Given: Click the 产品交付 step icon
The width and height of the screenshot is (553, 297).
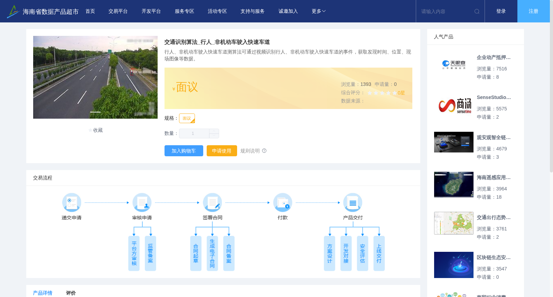Looking at the screenshot, I should click(353, 202).
